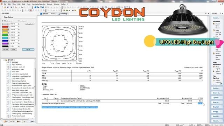
Task: Select UGR surfaces (coordinates list) tree row
Action: (x=22, y=111)
